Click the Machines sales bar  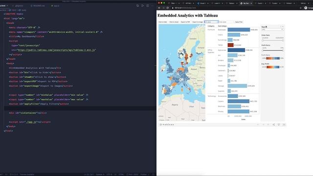(234, 107)
